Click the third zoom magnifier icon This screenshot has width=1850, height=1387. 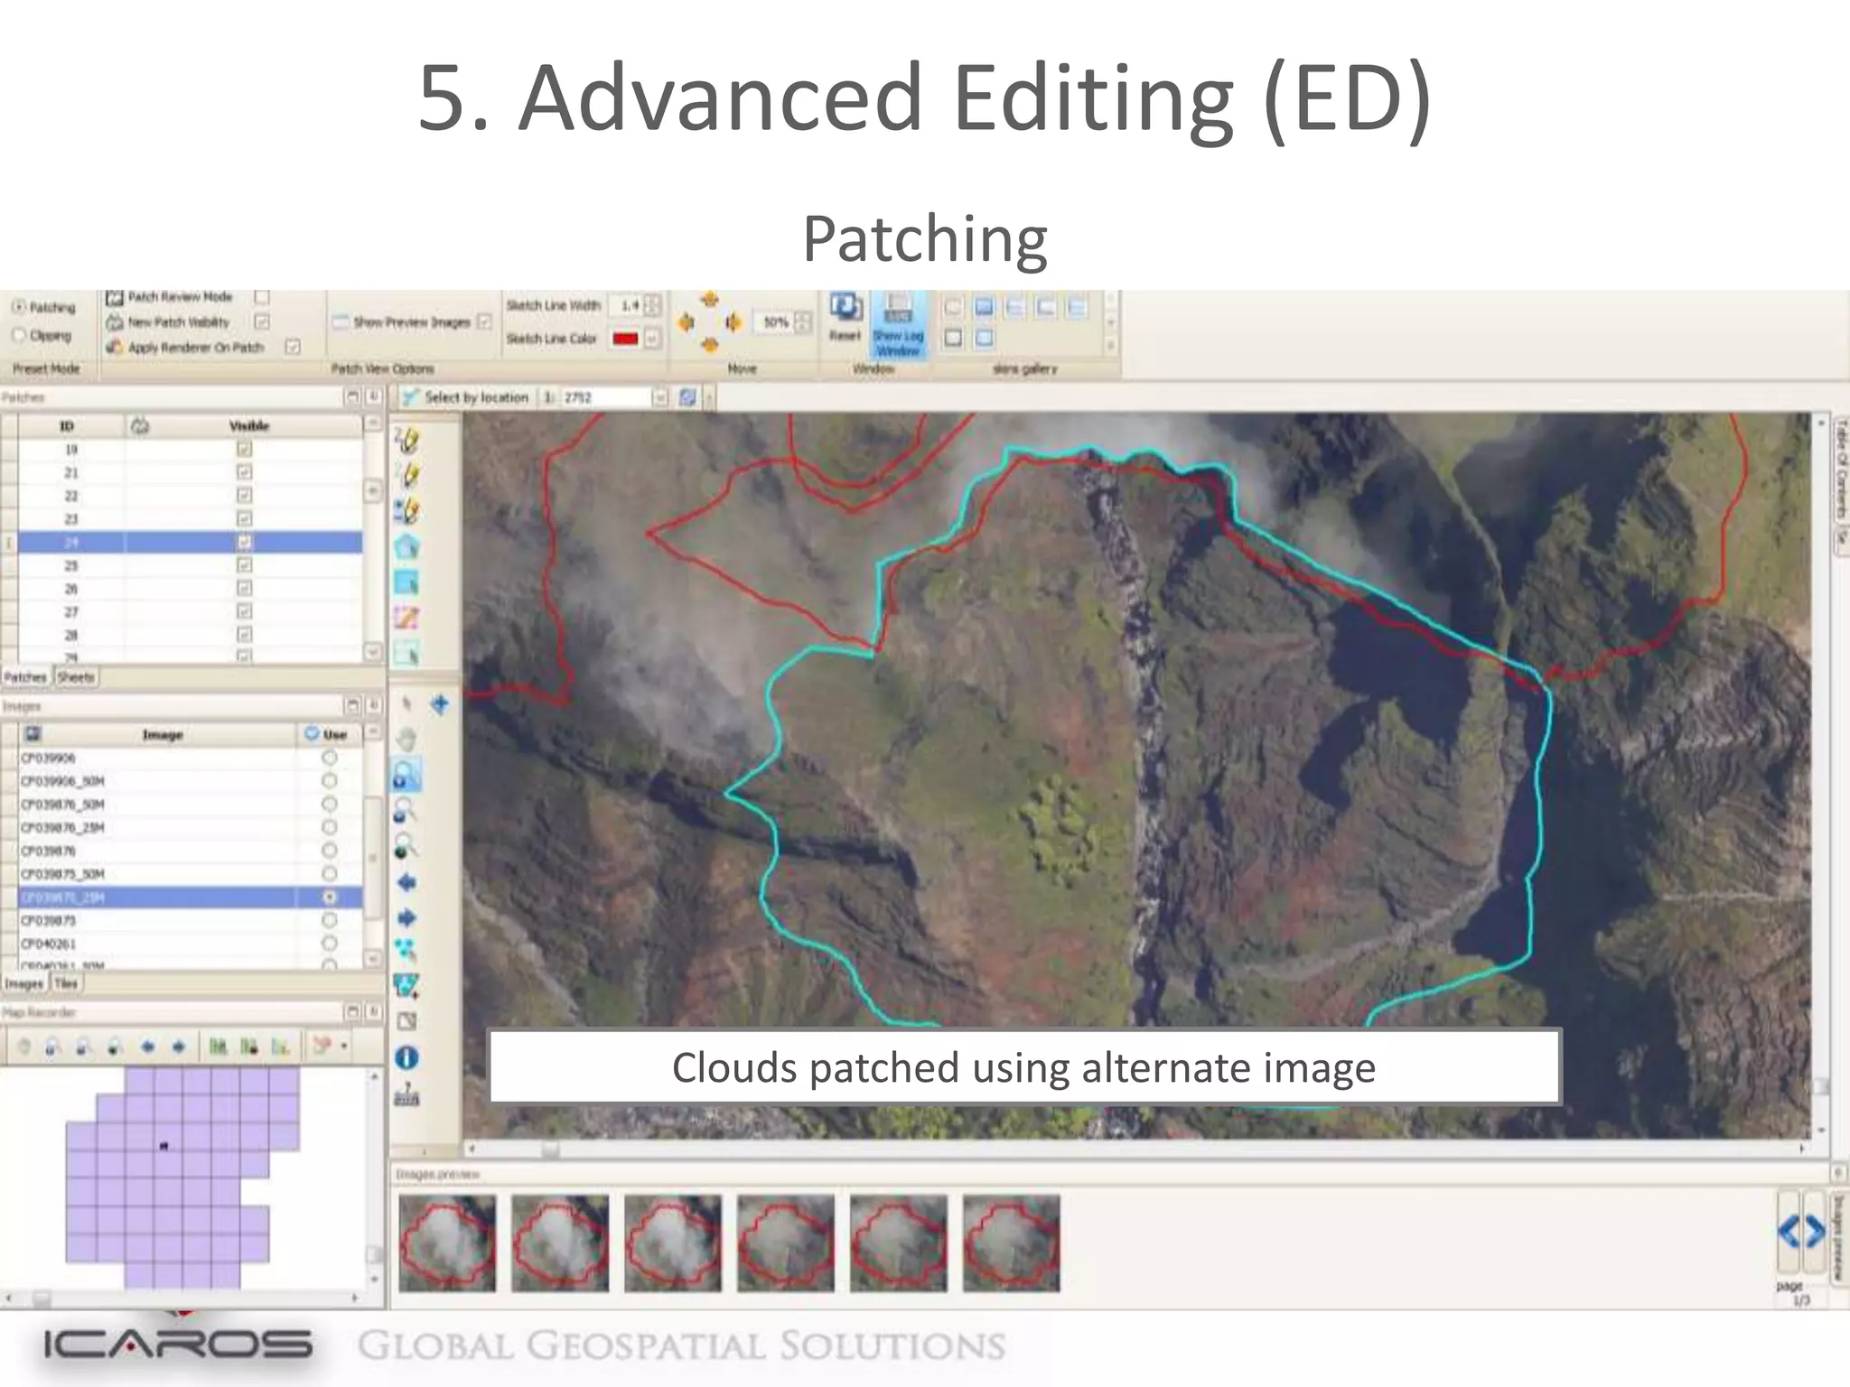[x=406, y=847]
